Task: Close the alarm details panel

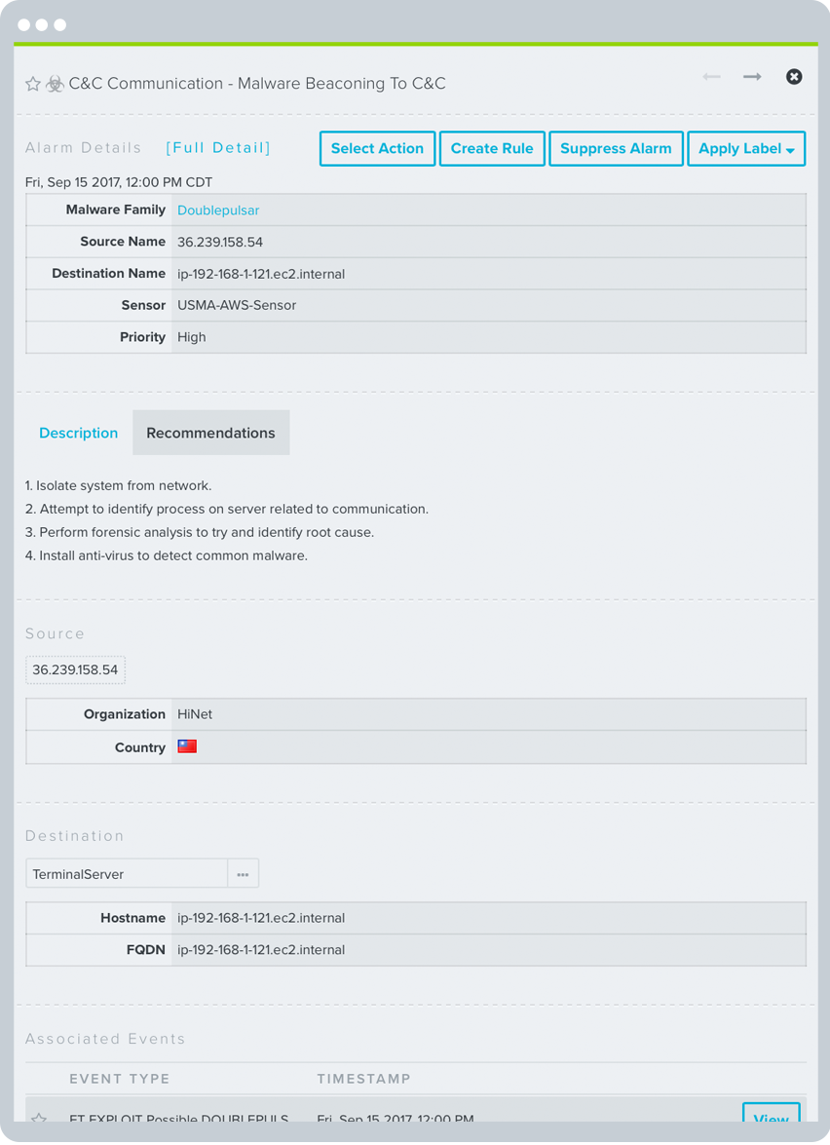Action: coord(794,77)
